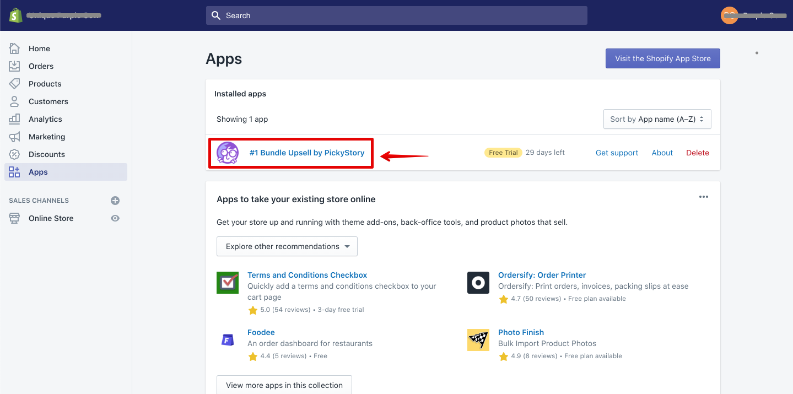Click the Analytics bar chart icon
The width and height of the screenshot is (793, 394).
(x=14, y=119)
